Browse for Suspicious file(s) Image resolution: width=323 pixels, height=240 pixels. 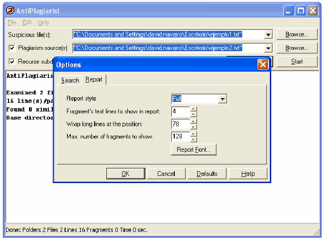[x=296, y=34]
